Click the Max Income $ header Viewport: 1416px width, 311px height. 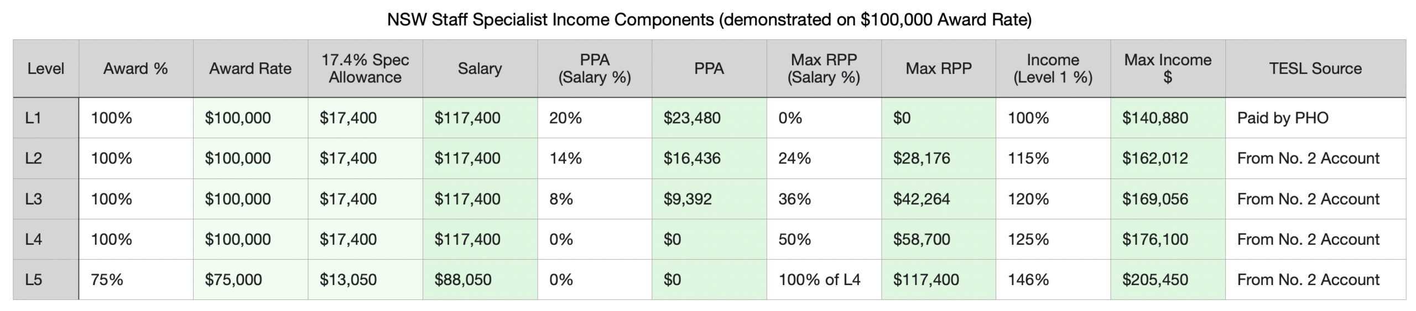pyautogui.click(x=1167, y=68)
